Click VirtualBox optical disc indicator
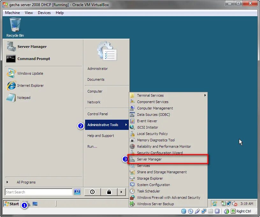This screenshot has width=260, height=217. [191, 211]
